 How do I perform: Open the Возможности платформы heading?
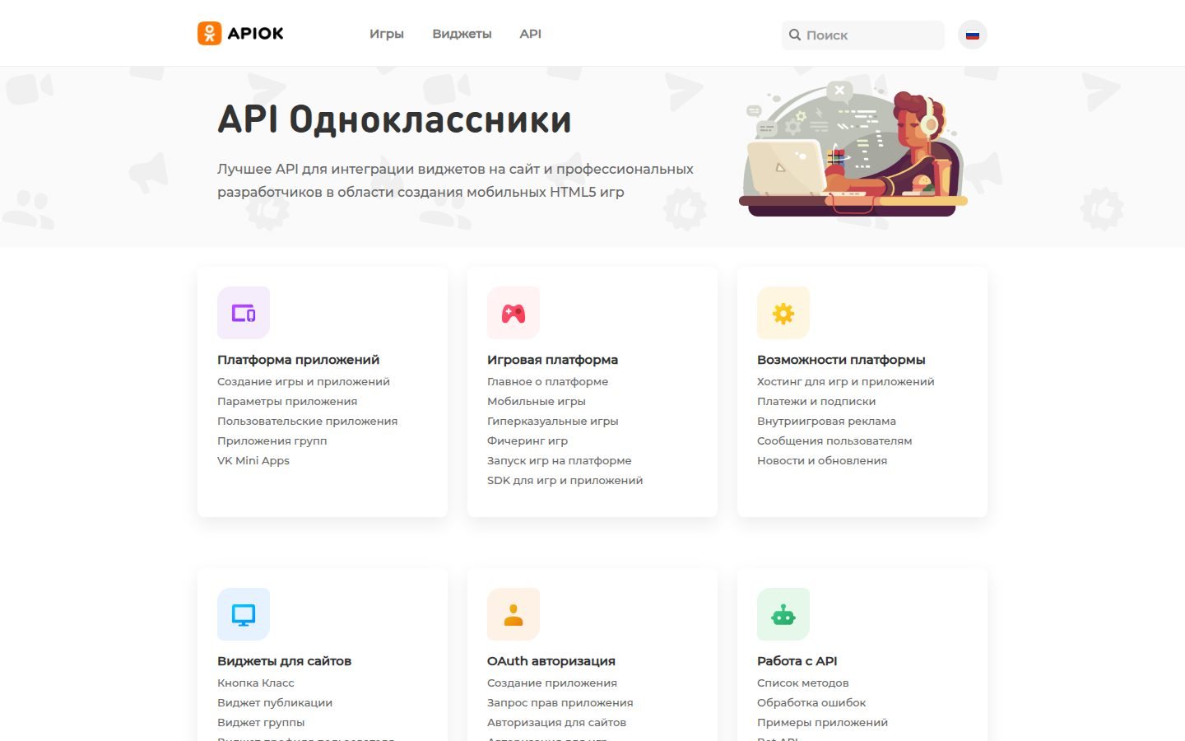(841, 360)
